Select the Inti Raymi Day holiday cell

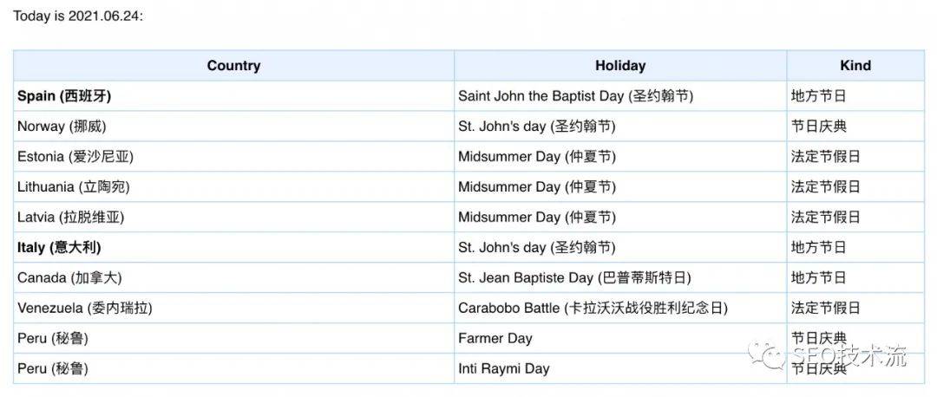click(504, 369)
